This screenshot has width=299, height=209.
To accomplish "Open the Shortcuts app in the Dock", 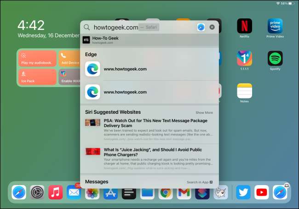I will point(202,194).
